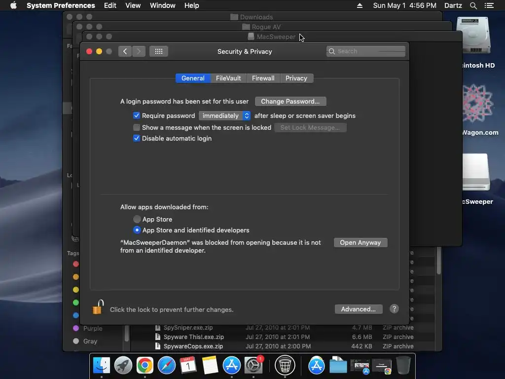Select the Blue tag dot in sidebar
This screenshot has height=379, width=505.
point(75,315)
